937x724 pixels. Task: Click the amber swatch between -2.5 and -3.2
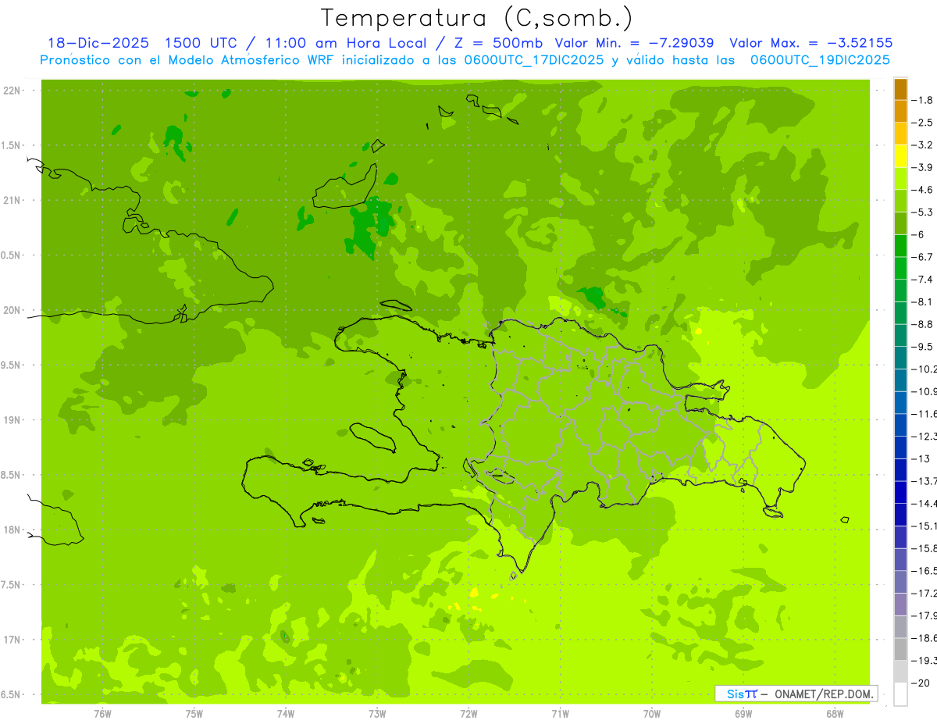click(900, 134)
